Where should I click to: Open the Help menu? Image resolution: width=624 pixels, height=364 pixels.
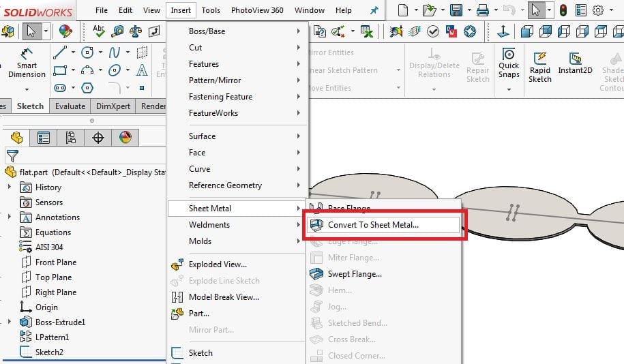(x=344, y=10)
